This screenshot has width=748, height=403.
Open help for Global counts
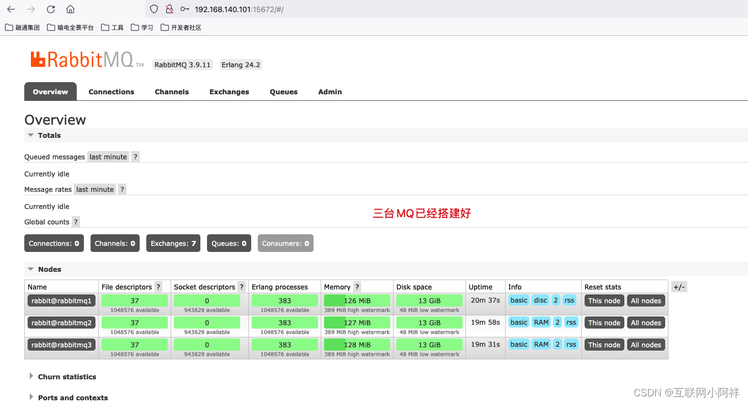pos(76,222)
